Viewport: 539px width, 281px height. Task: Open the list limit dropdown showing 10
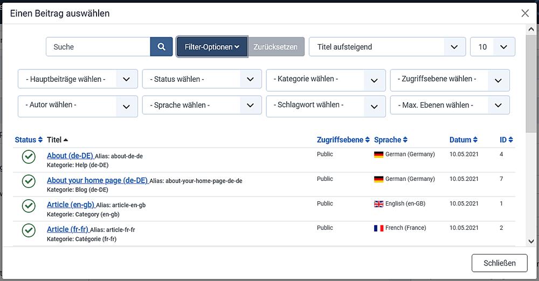[492, 47]
